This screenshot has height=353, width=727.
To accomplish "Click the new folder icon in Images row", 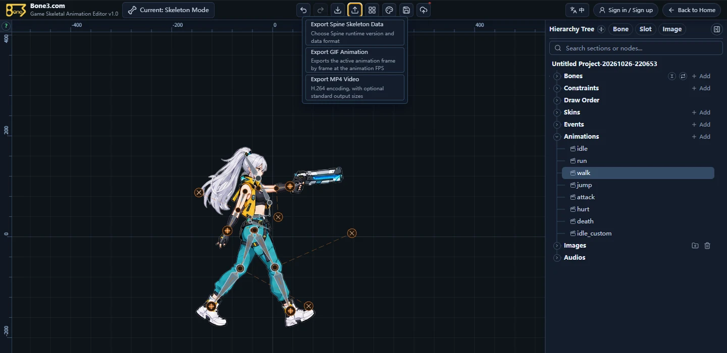I will coord(695,246).
